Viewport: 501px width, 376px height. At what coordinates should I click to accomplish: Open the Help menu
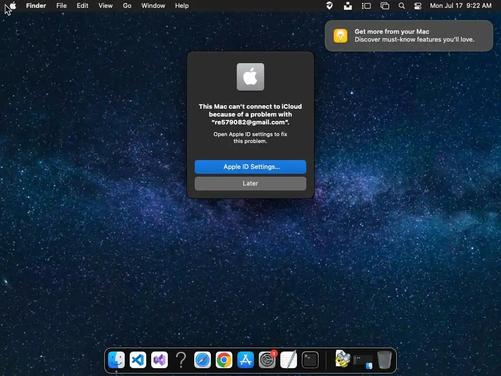click(182, 6)
